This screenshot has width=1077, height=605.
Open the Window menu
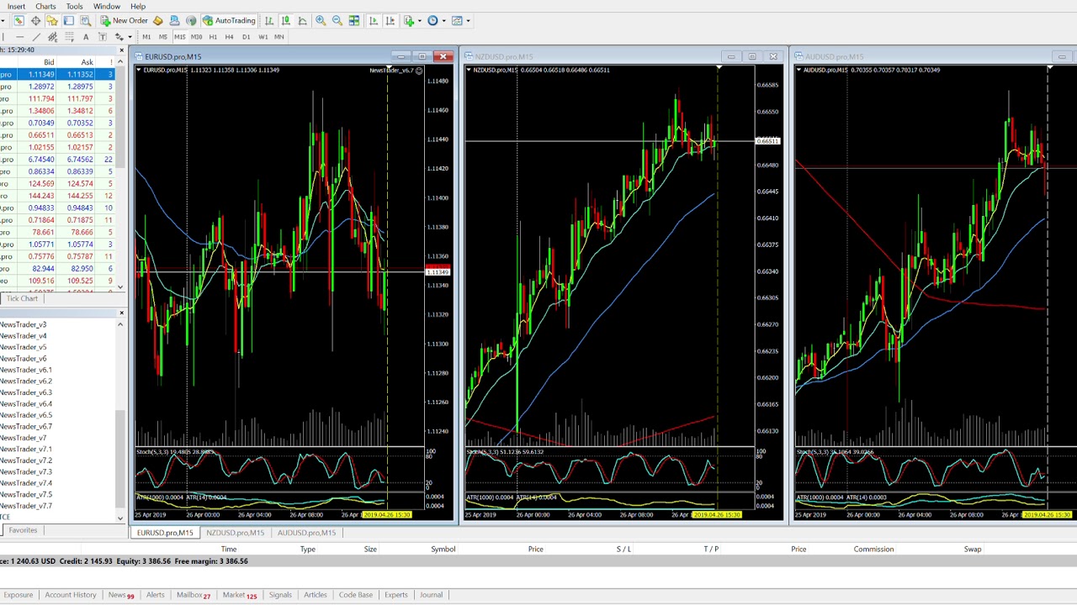(107, 6)
